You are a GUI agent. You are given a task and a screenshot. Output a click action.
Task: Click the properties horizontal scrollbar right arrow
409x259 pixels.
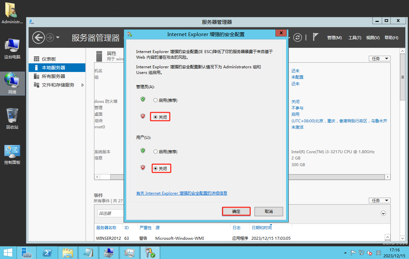point(388,177)
